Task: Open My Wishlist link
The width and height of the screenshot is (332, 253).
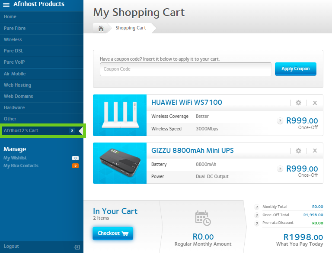Action: (15, 158)
